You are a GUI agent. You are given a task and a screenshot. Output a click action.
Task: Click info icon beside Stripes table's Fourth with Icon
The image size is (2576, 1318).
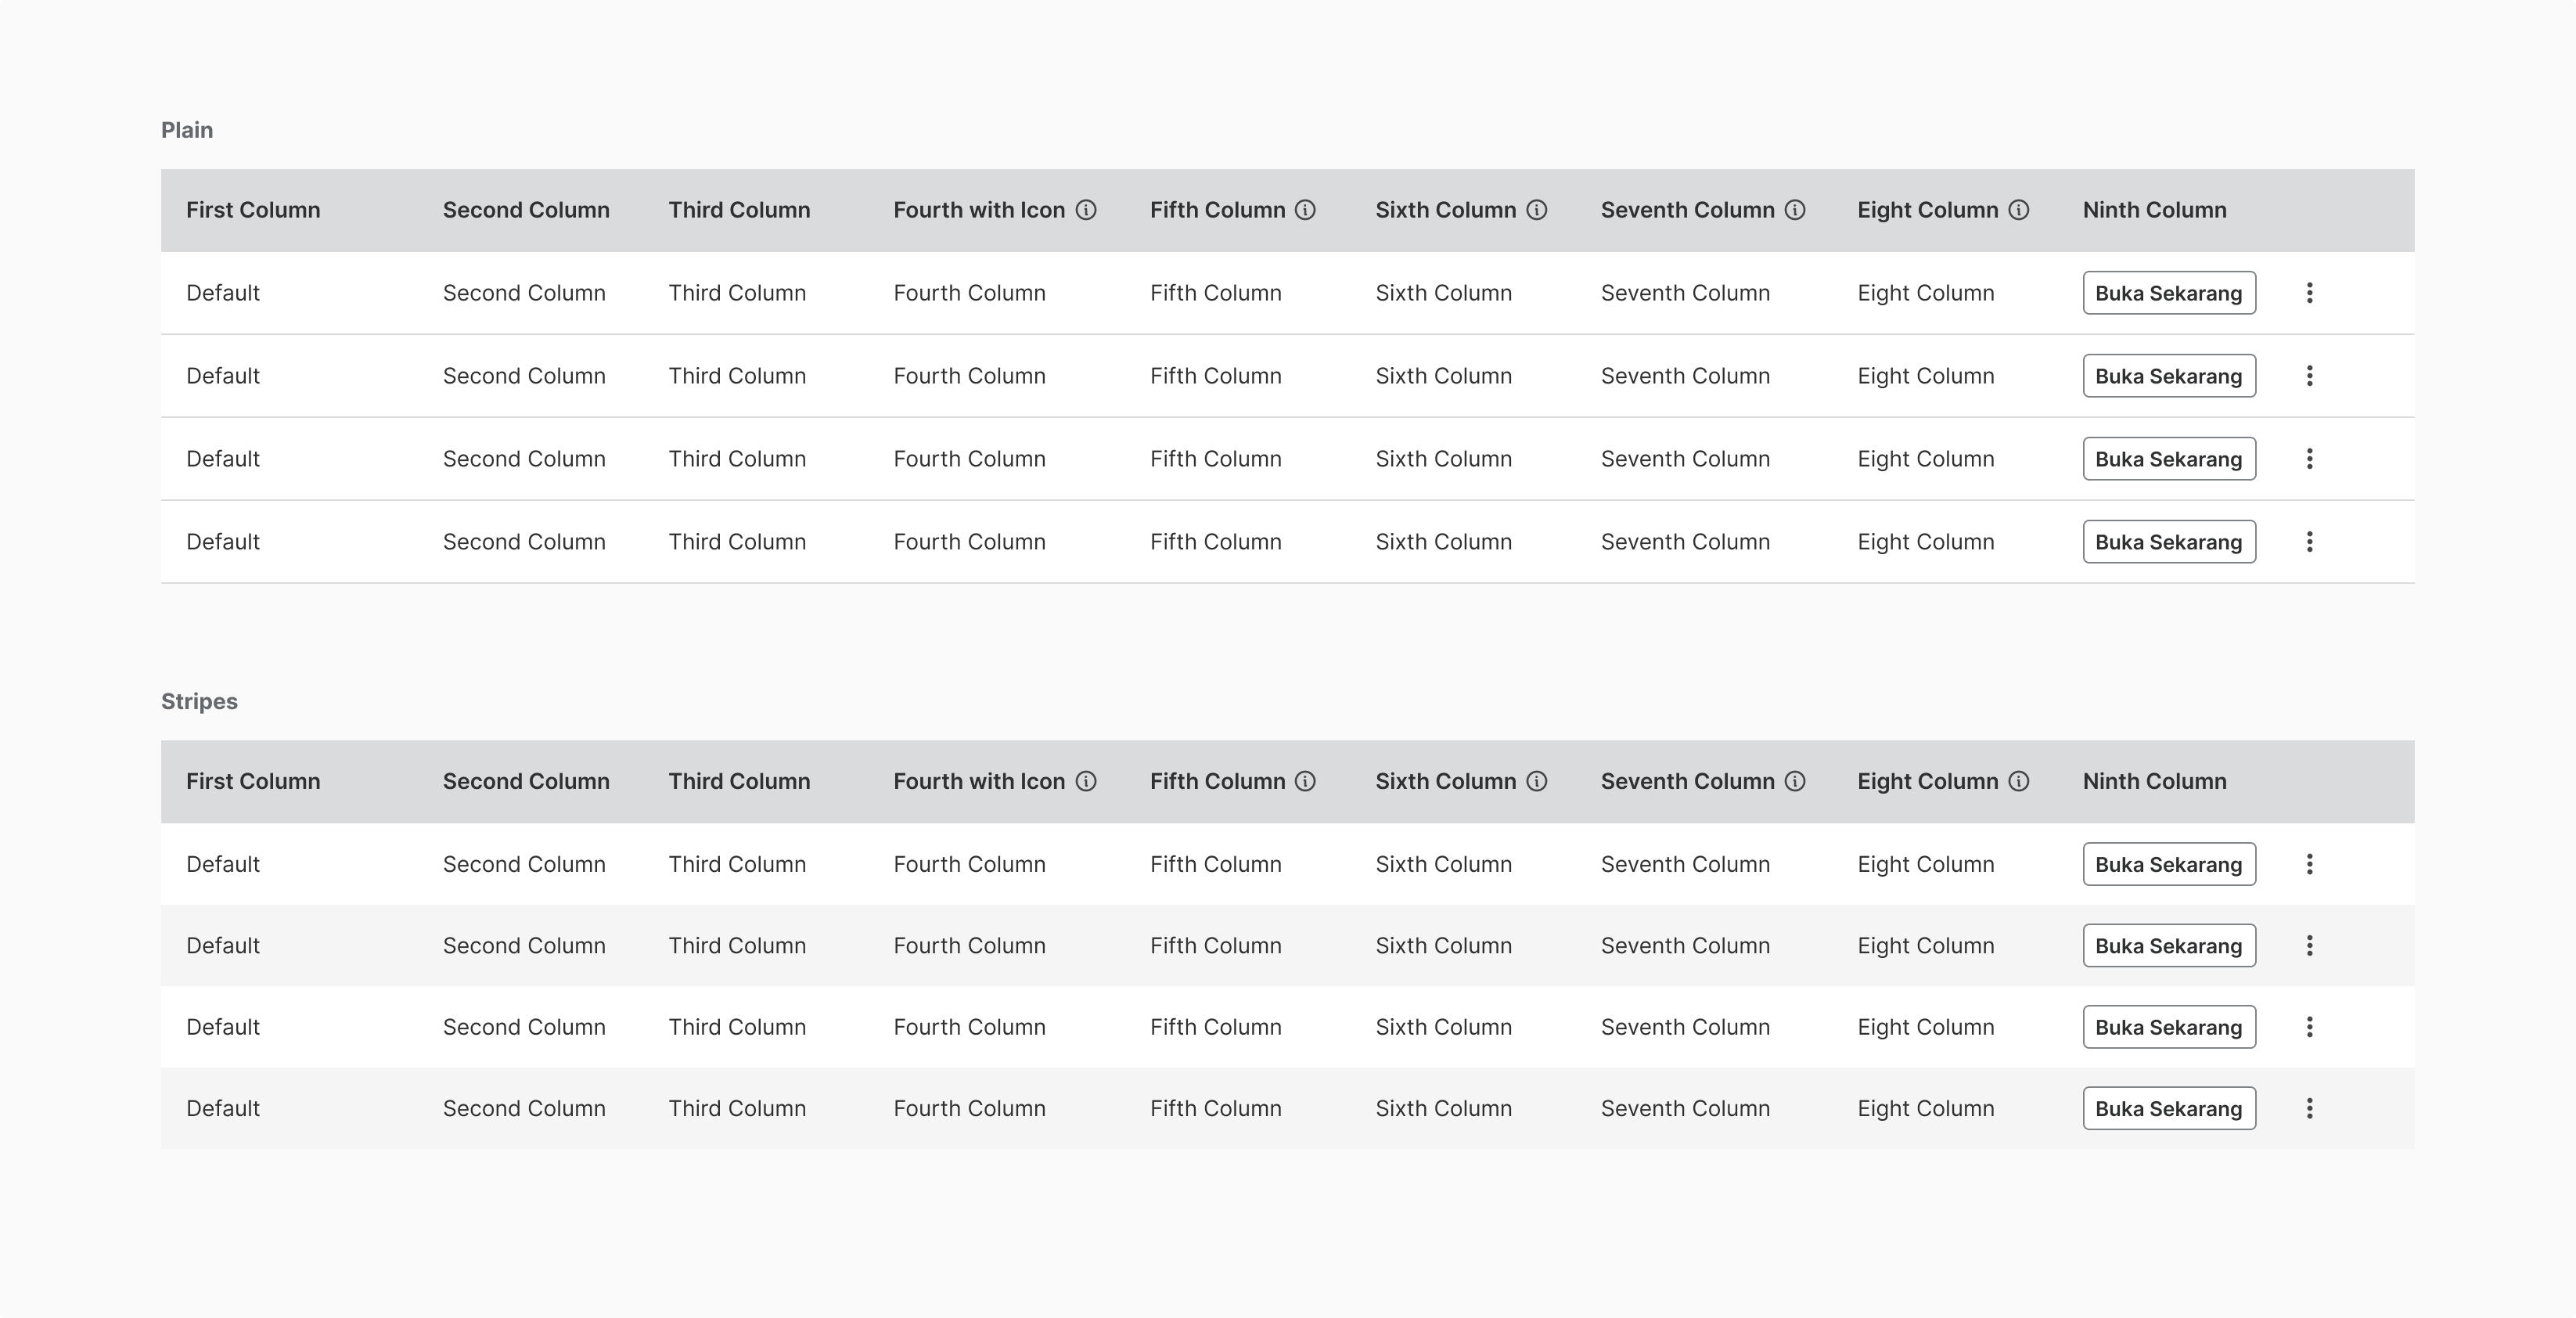click(x=1086, y=781)
